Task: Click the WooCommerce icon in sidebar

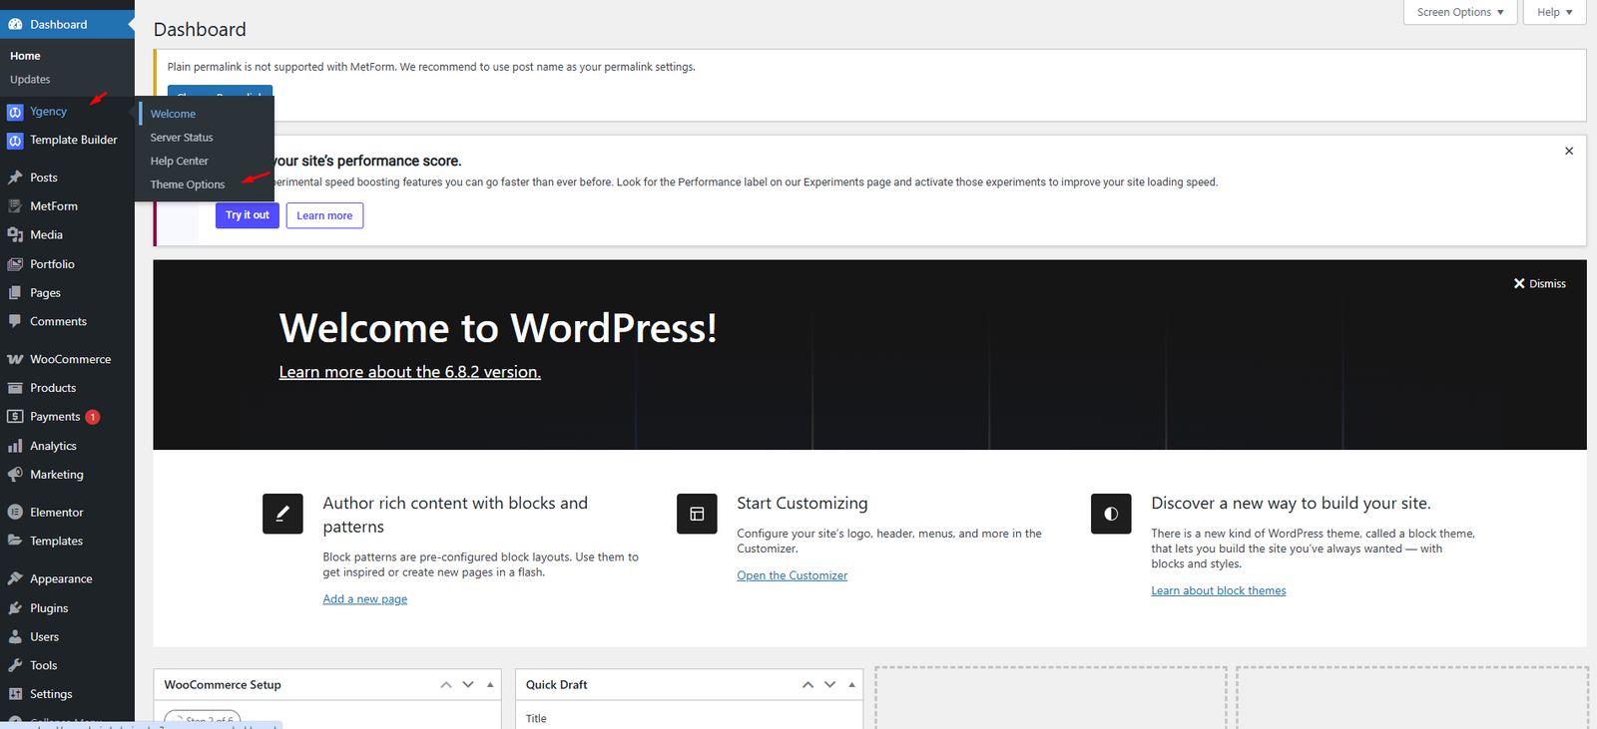Action: [15, 359]
